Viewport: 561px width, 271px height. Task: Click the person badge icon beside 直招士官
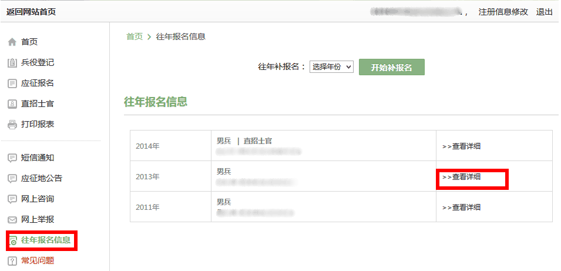[12, 104]
